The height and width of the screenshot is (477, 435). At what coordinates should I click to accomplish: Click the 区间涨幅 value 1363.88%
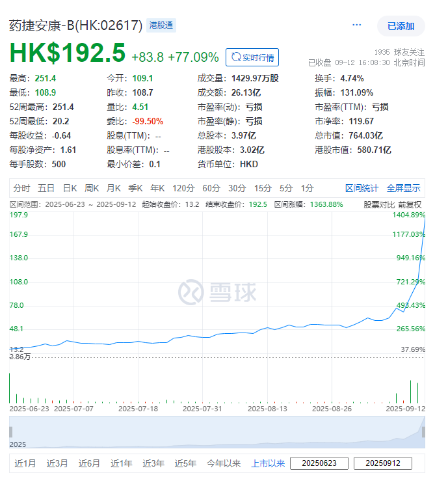[326, 204]
